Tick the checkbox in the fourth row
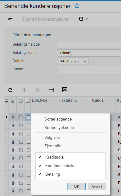The image size is (121, 196). click(29, 142)
